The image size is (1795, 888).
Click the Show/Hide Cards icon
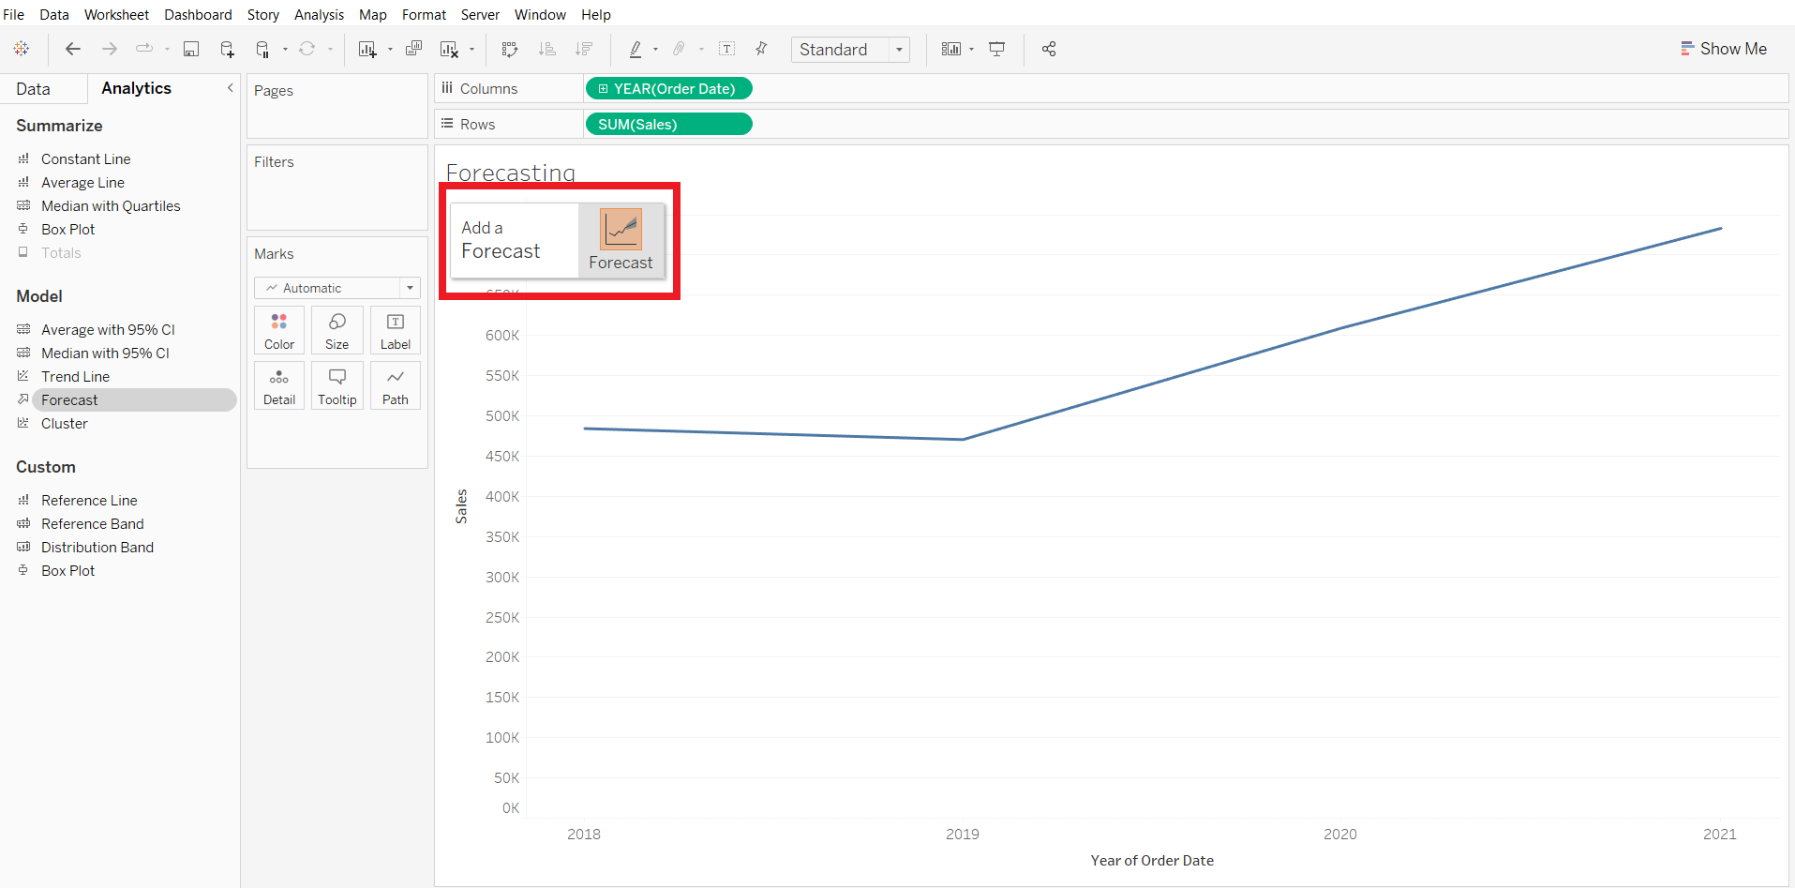951,49
